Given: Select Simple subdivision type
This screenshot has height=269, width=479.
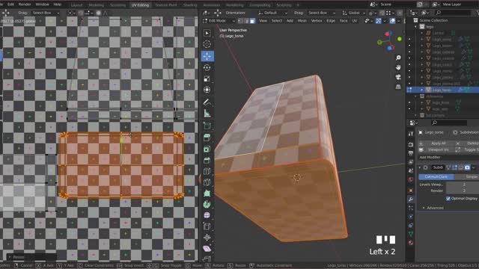Looking at the screenshot, I should pyautogui.click(x=466, y=177).
